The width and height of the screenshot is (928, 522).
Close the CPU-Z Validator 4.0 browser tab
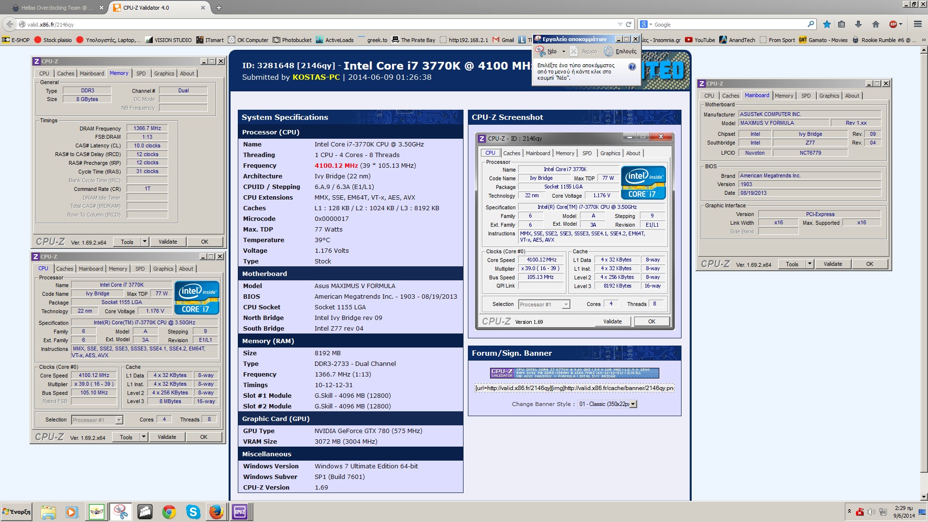click(203, 8)
